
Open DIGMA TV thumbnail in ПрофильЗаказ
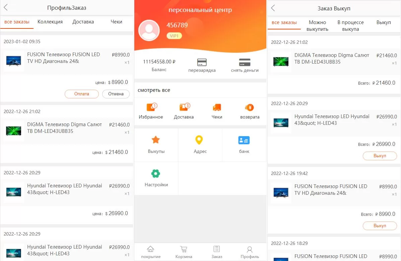coord(14,131)
